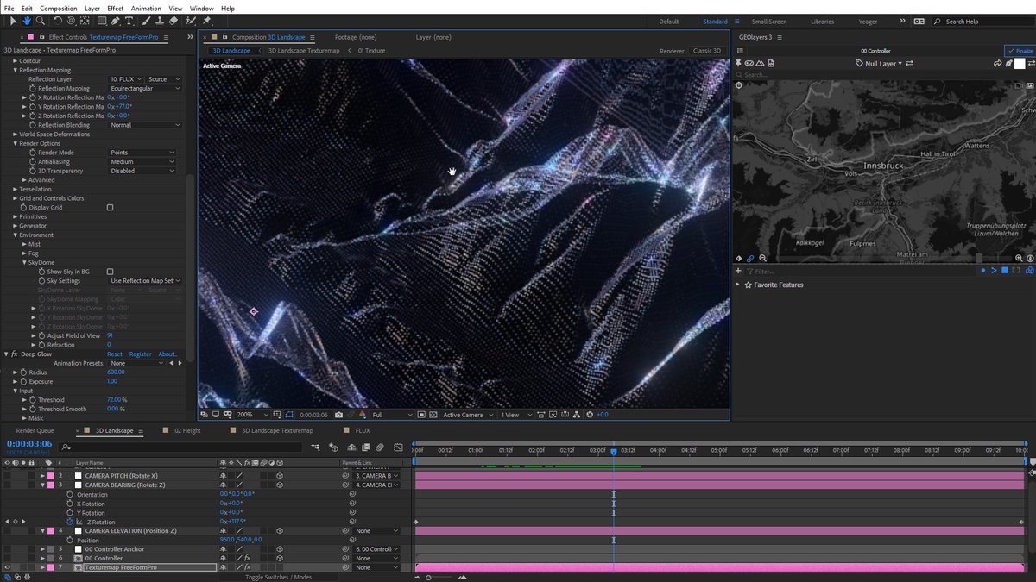Click the white color swatch in GEOlayers

tap(1020, 63)
